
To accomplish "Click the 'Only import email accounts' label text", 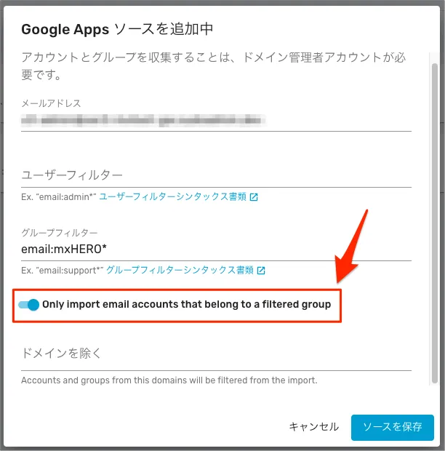I will pyautogui.click(x=187, y=304).
